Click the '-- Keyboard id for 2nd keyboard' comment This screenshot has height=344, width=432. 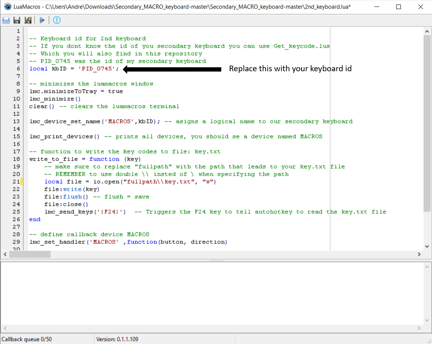pos(87,39)
